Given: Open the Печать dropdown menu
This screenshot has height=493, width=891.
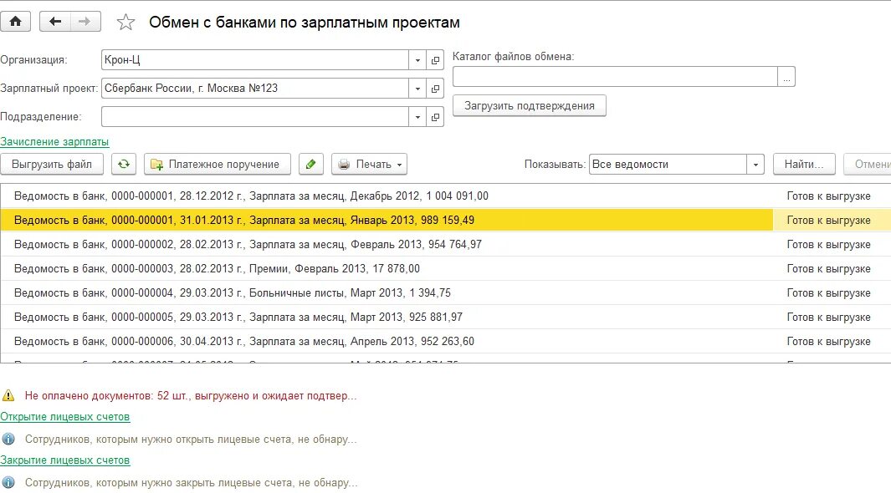Looking at the screenshot, I should (x=369, y=164).
